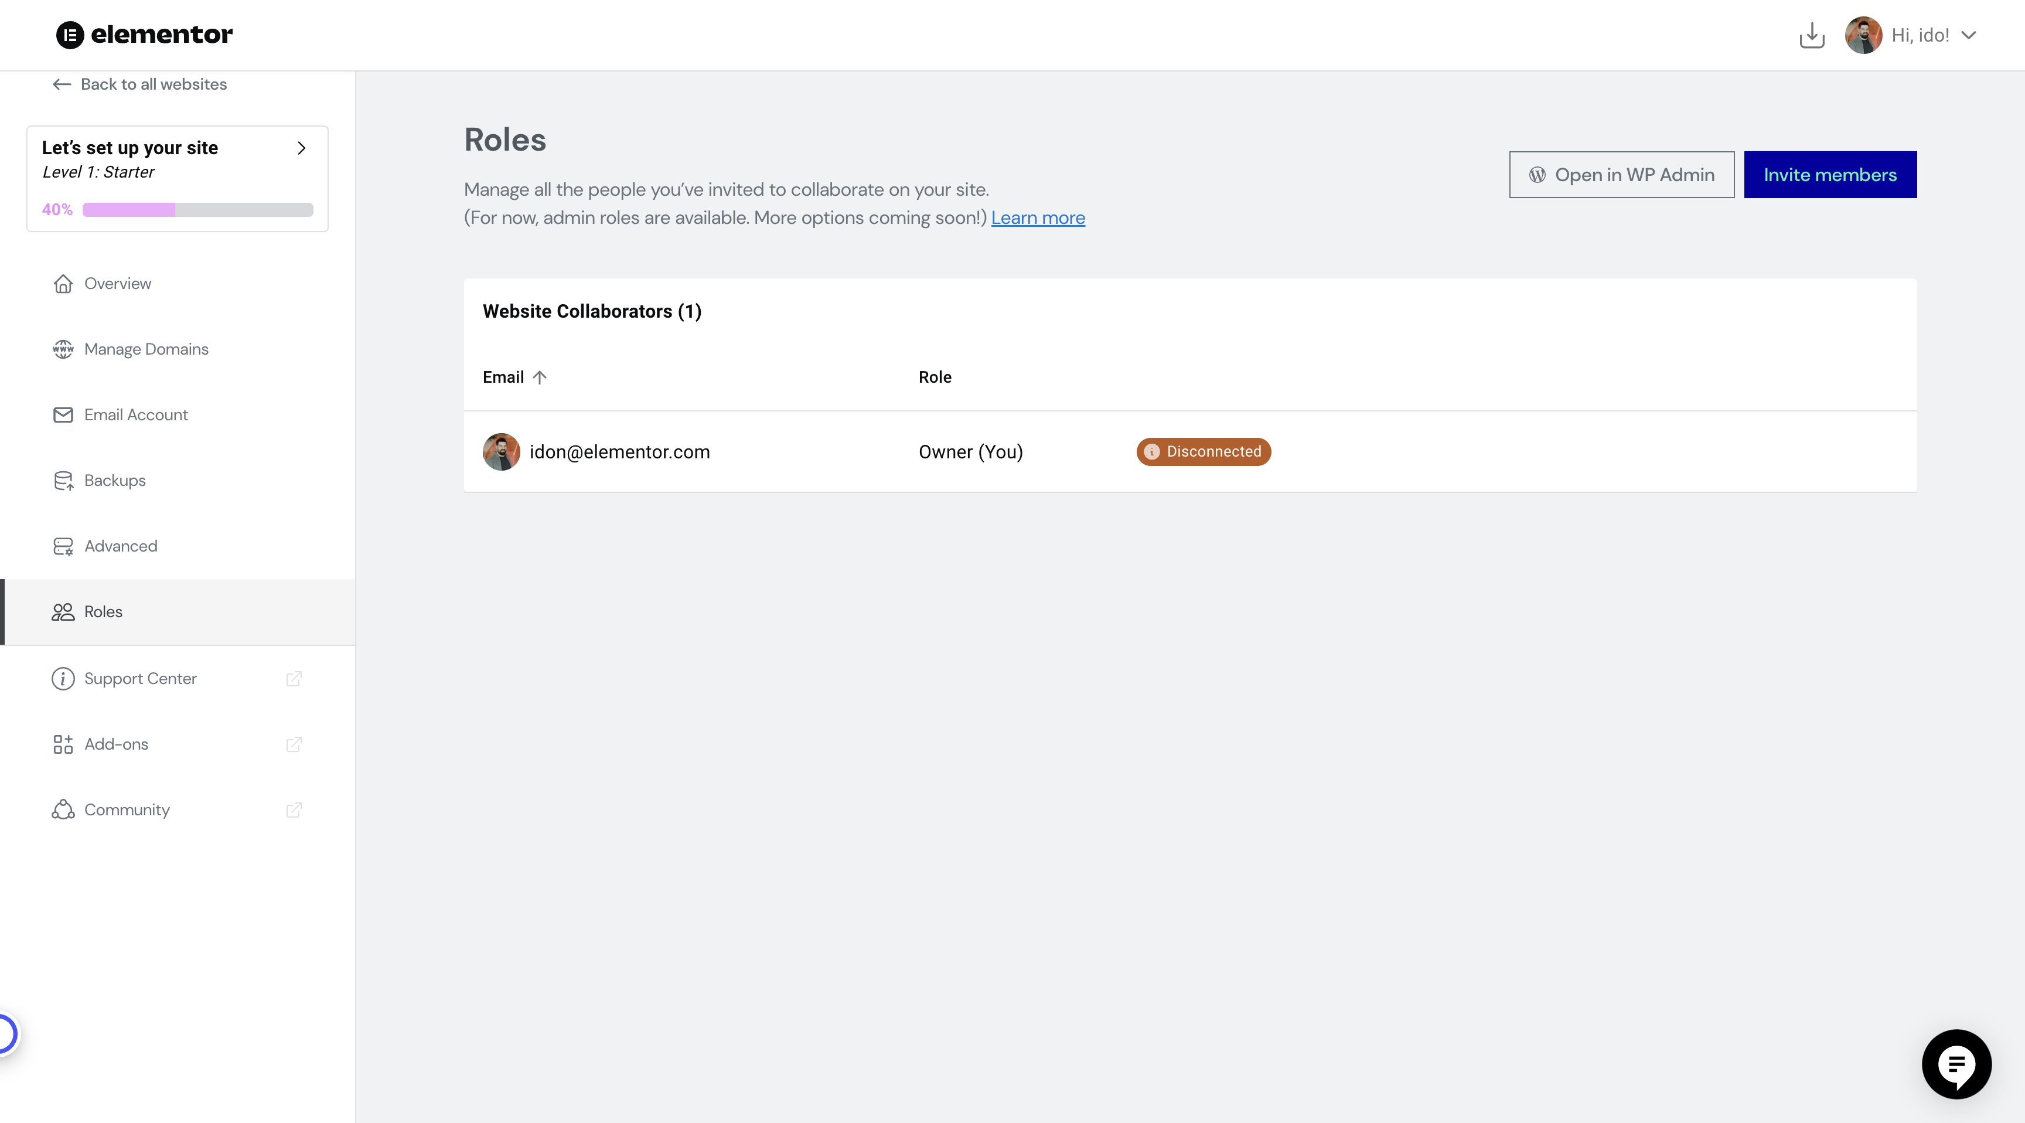2025x1123 pixels.
Task: Open the Backups section
Action: pos(178,481)
